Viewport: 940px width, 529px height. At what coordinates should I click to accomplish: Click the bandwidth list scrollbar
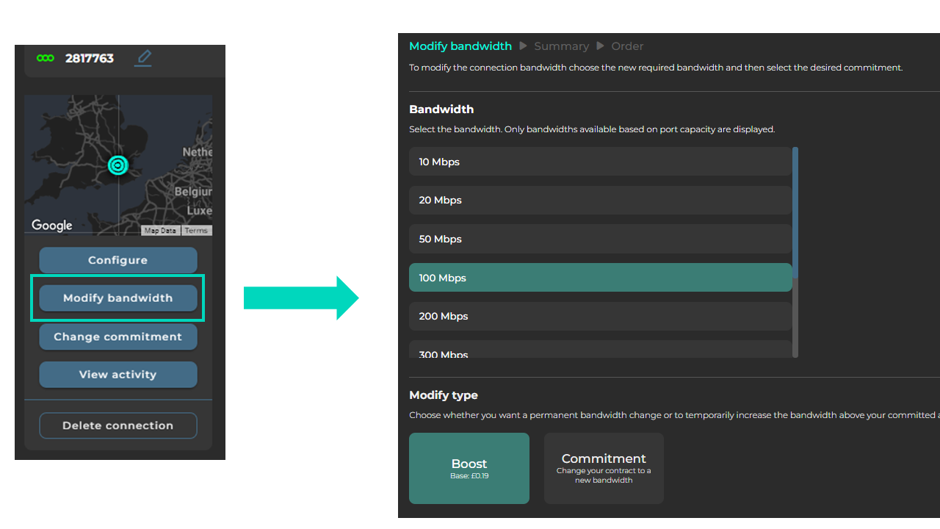coord(795,213)
